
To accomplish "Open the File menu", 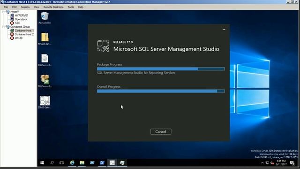I will (6, 7).
